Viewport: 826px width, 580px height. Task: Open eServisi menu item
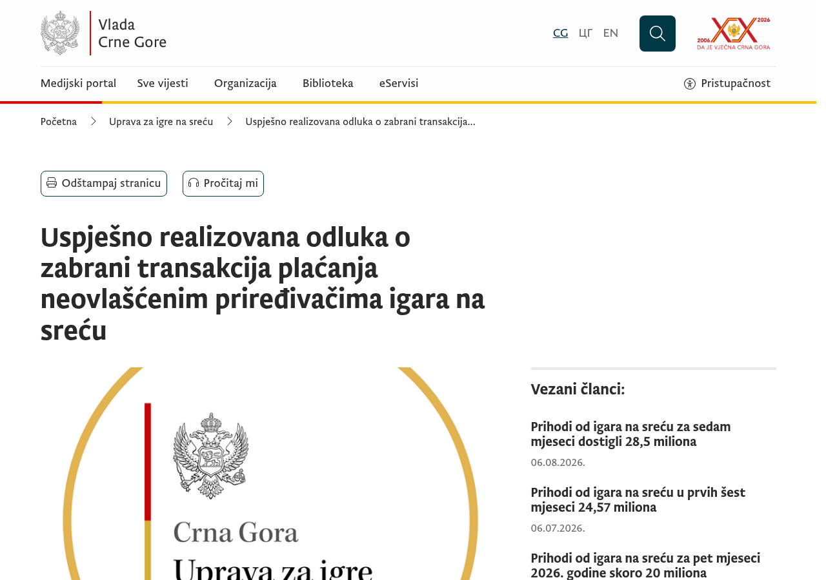tap(399, 83)
